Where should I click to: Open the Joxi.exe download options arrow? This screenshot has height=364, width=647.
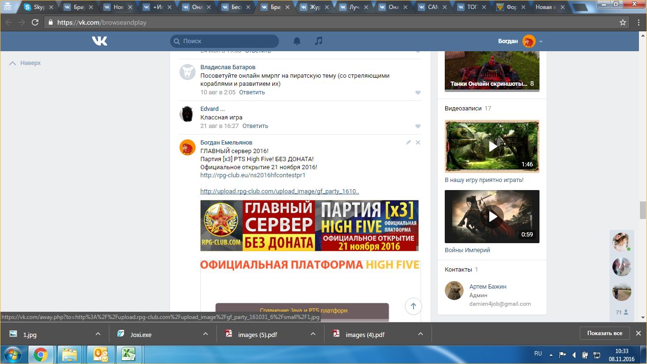pyautogui.click(x=206, y=334)
